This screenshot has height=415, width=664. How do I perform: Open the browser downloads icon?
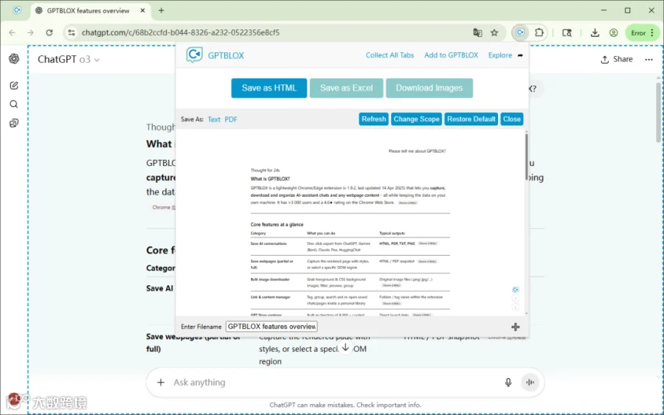pyautogui.click(x=595, y=32)
